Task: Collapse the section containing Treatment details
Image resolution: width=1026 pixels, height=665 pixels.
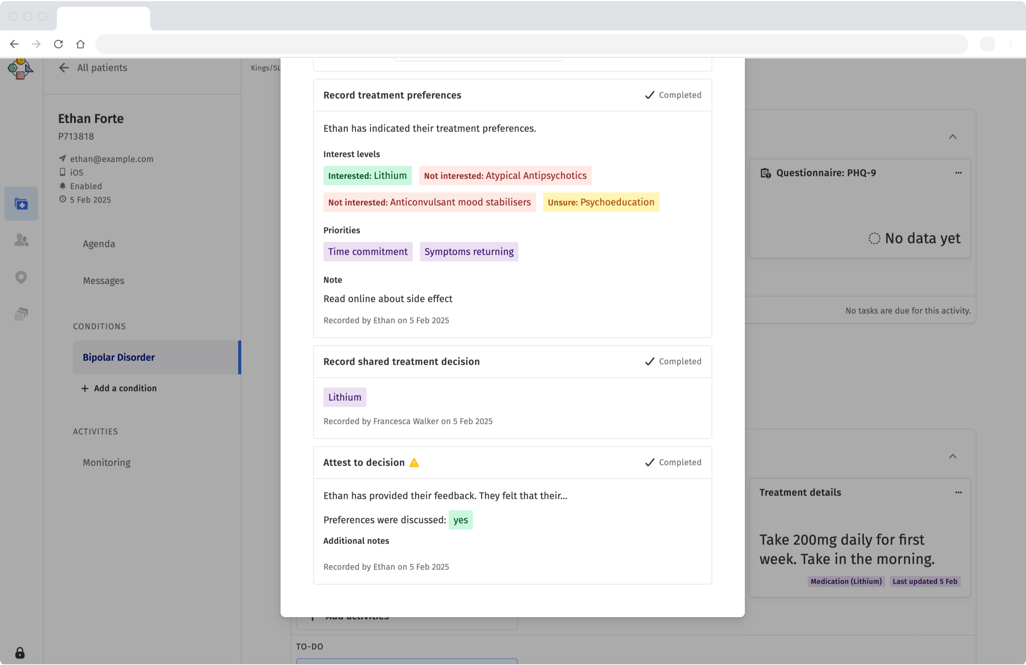Action: 952,456
